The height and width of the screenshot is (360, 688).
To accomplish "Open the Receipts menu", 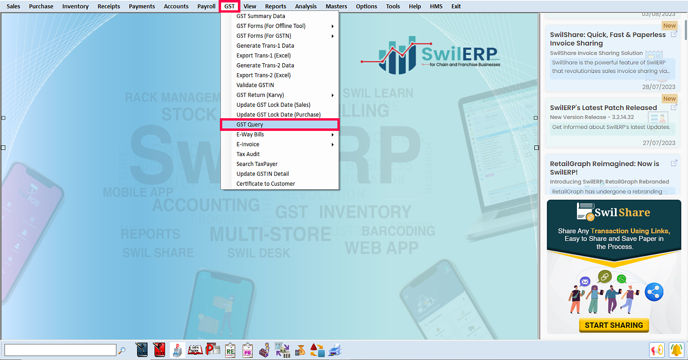I will (x=109, y=6).
